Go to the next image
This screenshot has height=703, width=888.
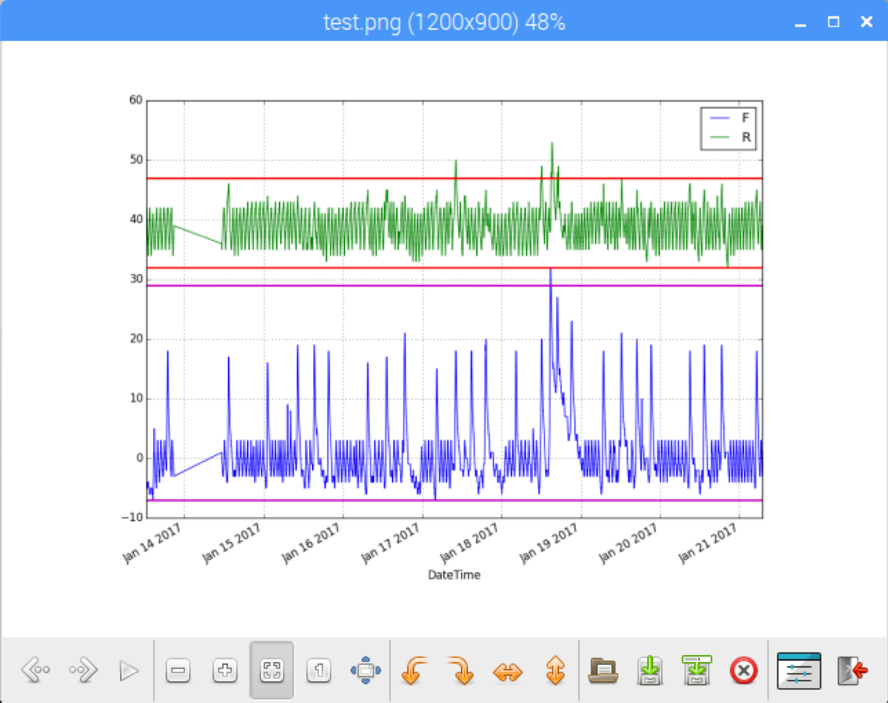click(x=83, y=671)
